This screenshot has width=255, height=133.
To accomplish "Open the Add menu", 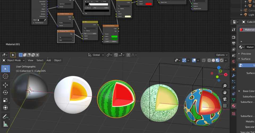I will tap(49, 60).
